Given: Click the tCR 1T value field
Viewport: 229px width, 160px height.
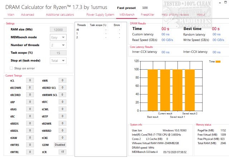Looking at the screenshot, I should click(x=63, y=152).
